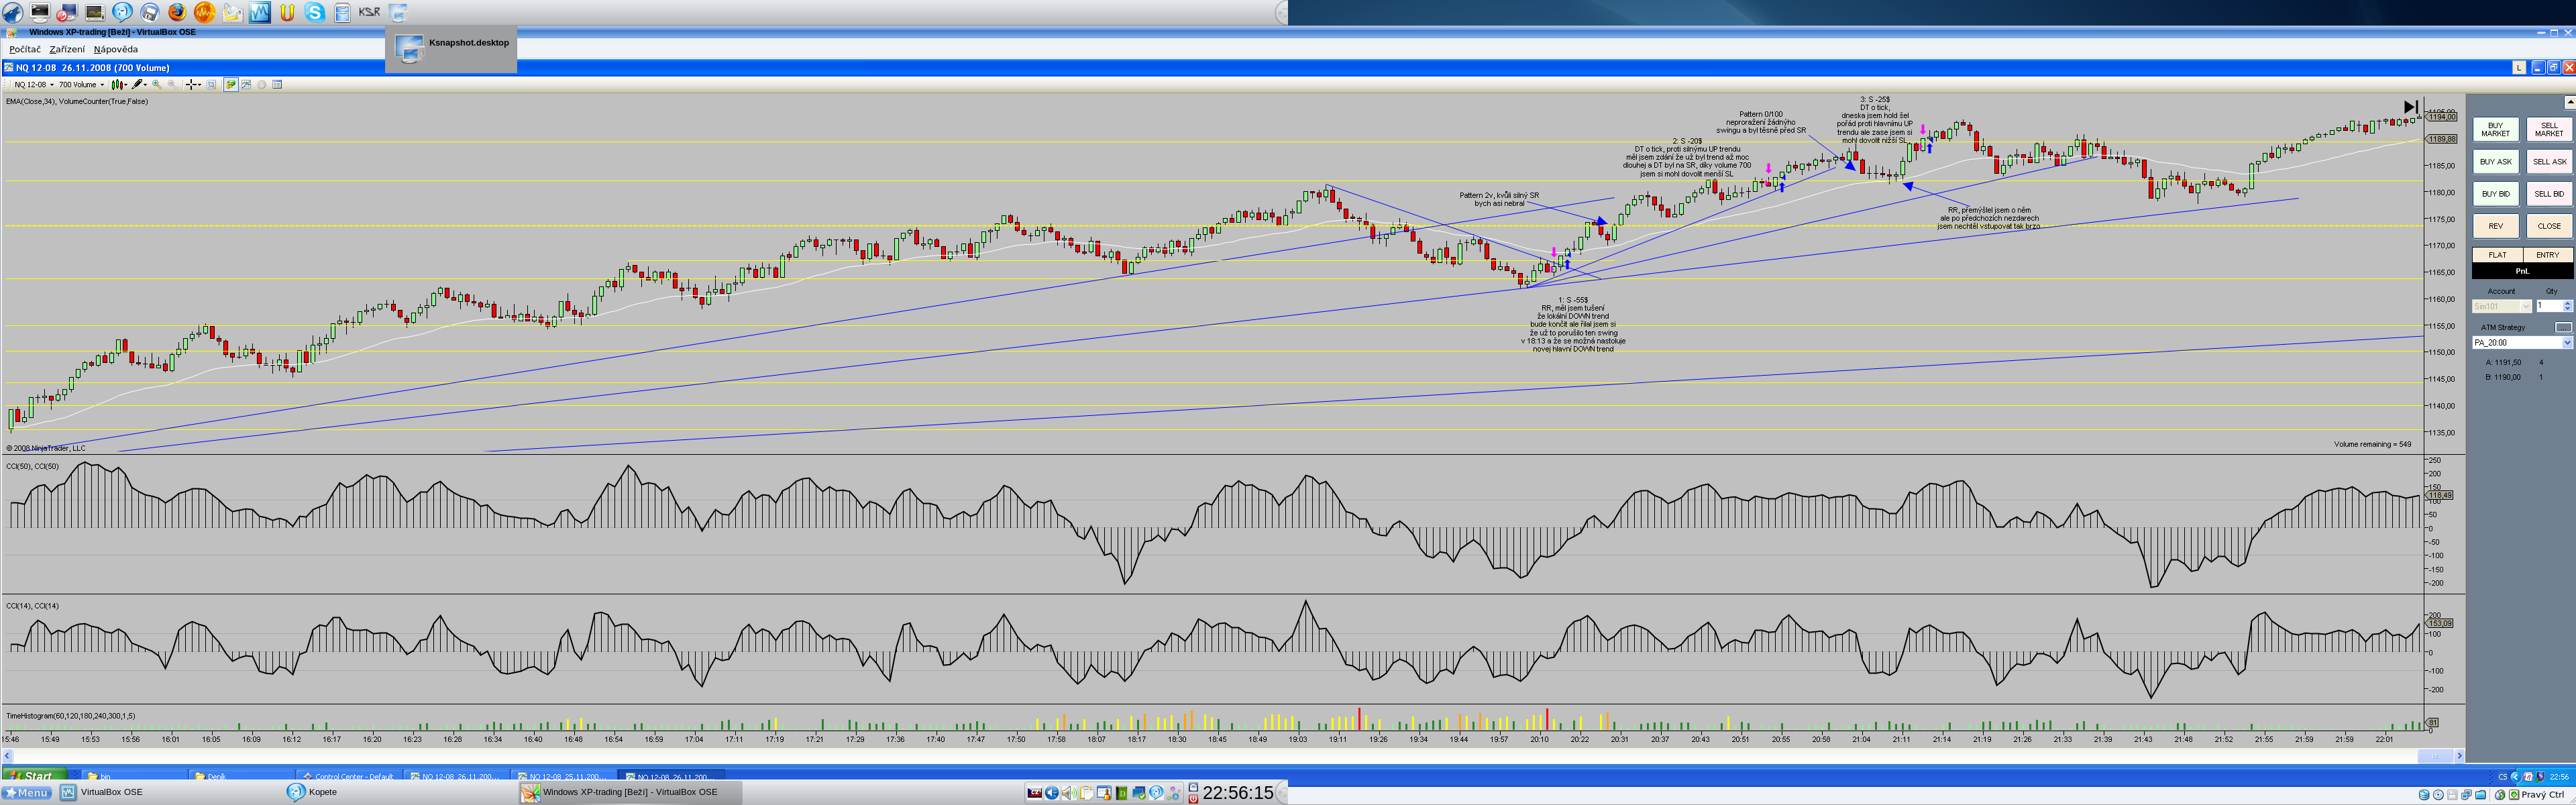Image resolution: width=2576 pixels, height=805 pixels.
Task: Toggle the chart trader money icon
Action: coord(231,85)
